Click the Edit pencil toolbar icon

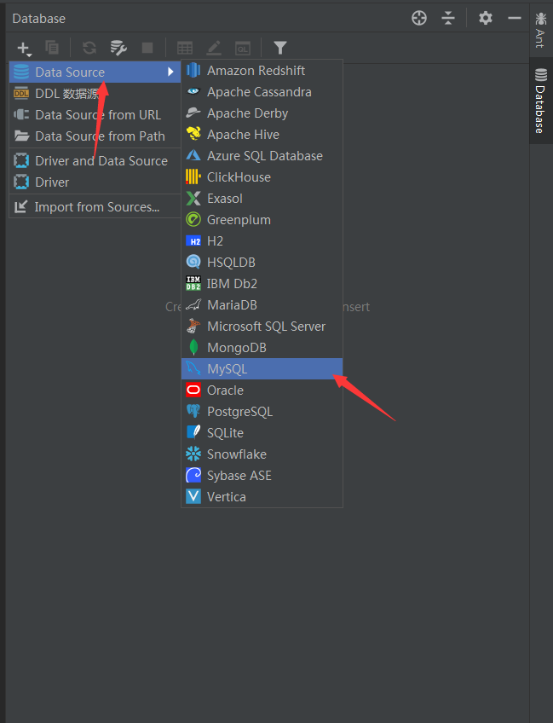coord(214,48)
